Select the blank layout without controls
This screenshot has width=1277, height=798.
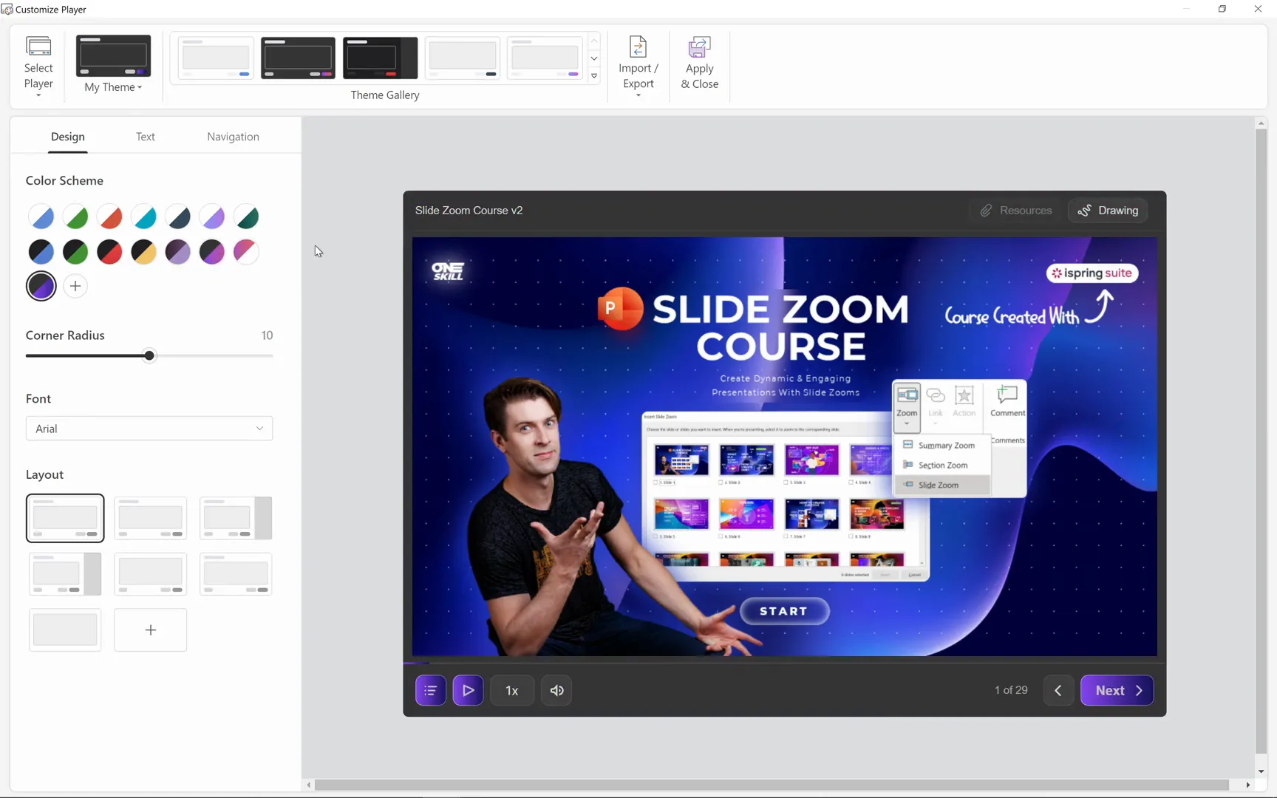[x=65, y=630]
